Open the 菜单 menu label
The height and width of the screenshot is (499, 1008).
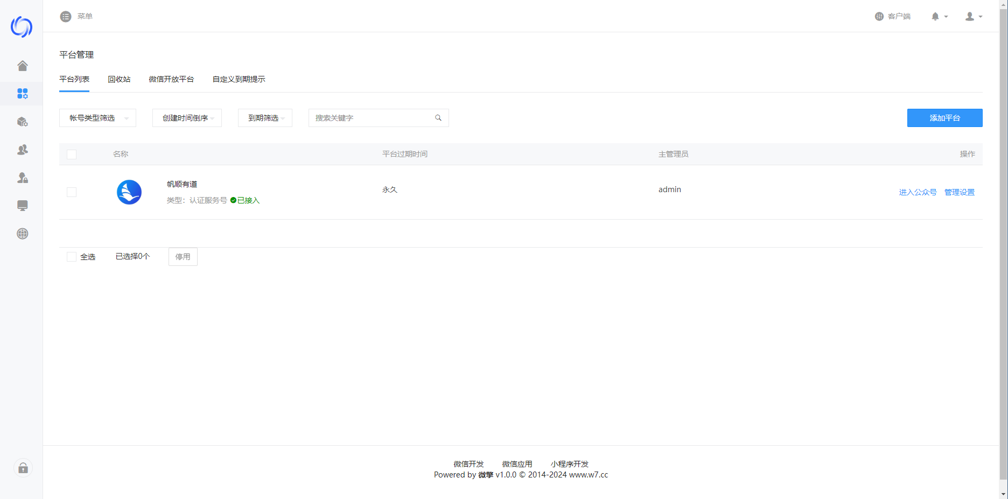[85, 17]
